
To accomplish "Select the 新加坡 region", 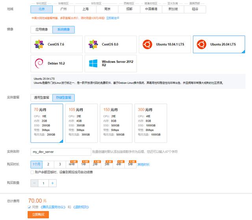I will click(173, 9).
